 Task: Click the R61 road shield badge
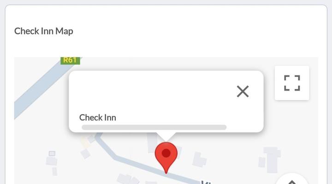click(x=70, y=60)
